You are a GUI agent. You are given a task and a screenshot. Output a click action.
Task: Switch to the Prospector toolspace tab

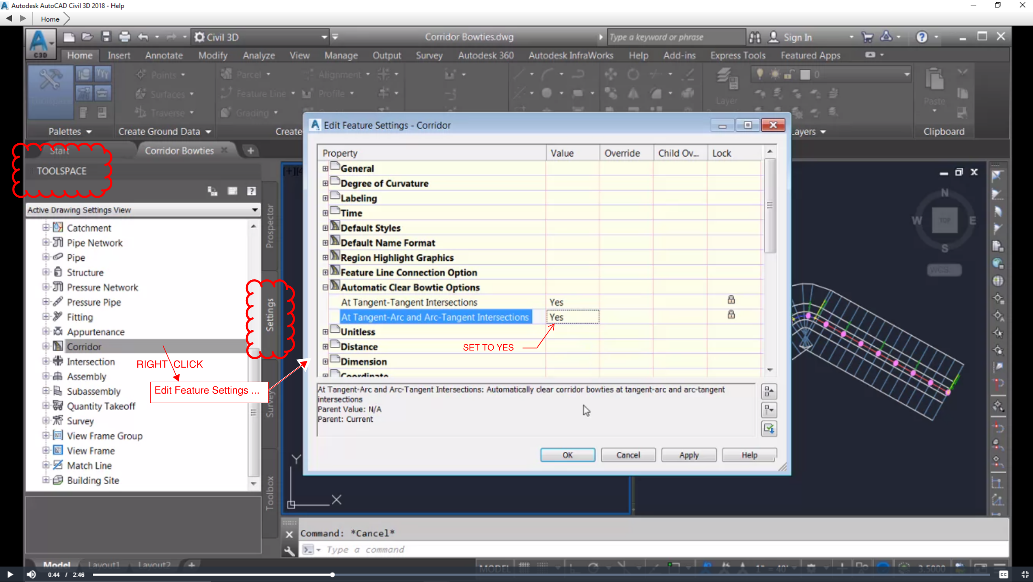270,227
